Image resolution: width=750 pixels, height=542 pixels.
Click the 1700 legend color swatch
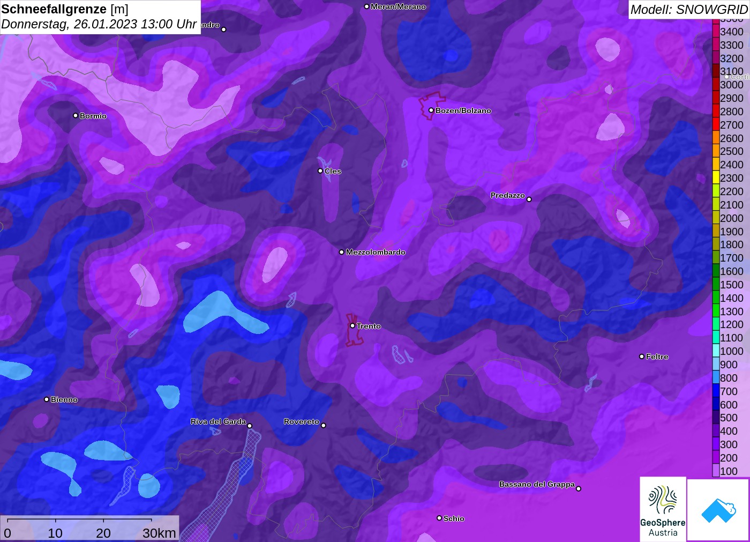(x=716, y=258)
